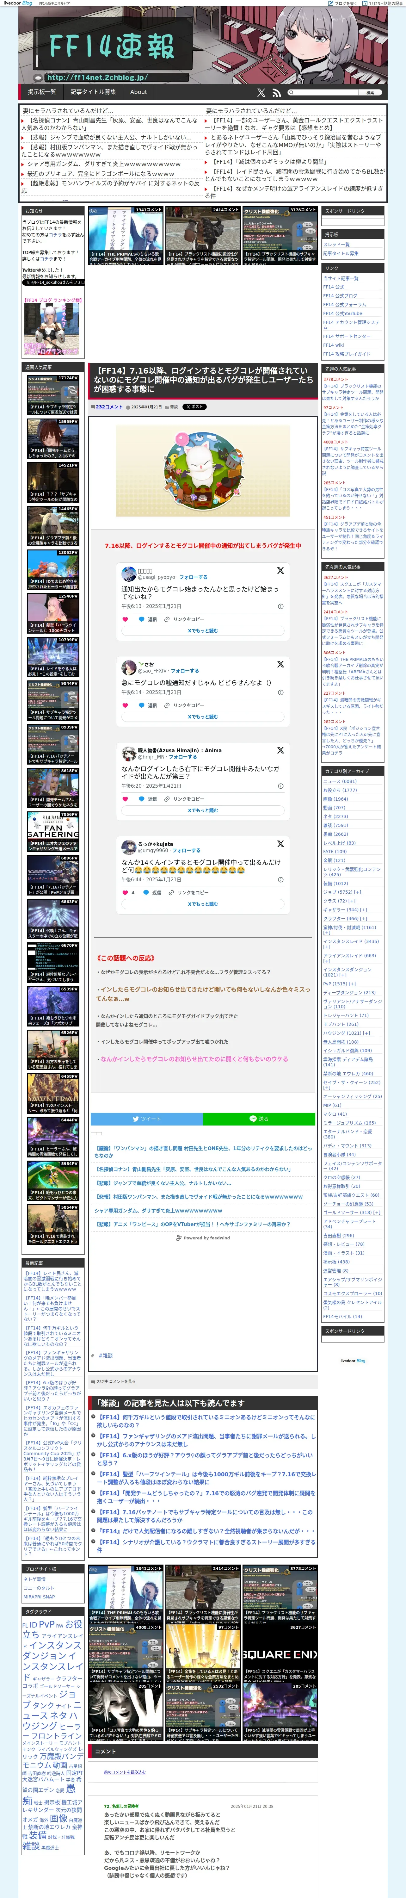
Task: Open the About navigation item
Action: tap(138, 92)
